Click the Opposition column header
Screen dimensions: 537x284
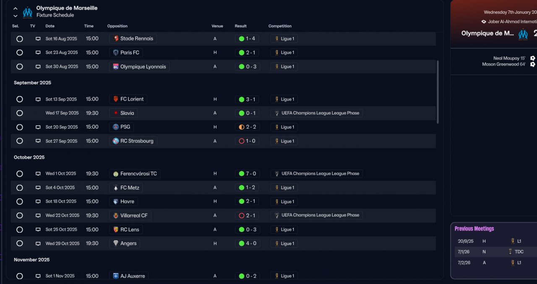(x=117, y=26)
